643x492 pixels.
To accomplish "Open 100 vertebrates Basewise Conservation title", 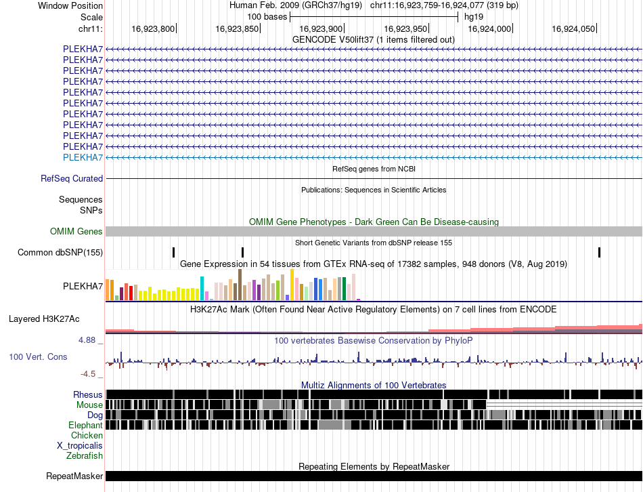I will [374, 340].
